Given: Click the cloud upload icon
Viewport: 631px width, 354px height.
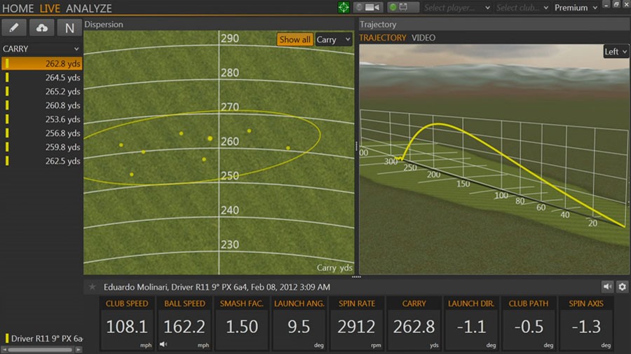Looking at the screenshot, I should (42, 28).
